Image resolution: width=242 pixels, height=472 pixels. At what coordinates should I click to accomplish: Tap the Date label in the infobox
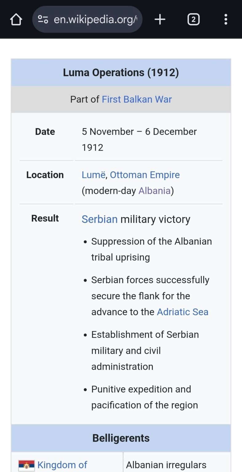pos(45,132)
